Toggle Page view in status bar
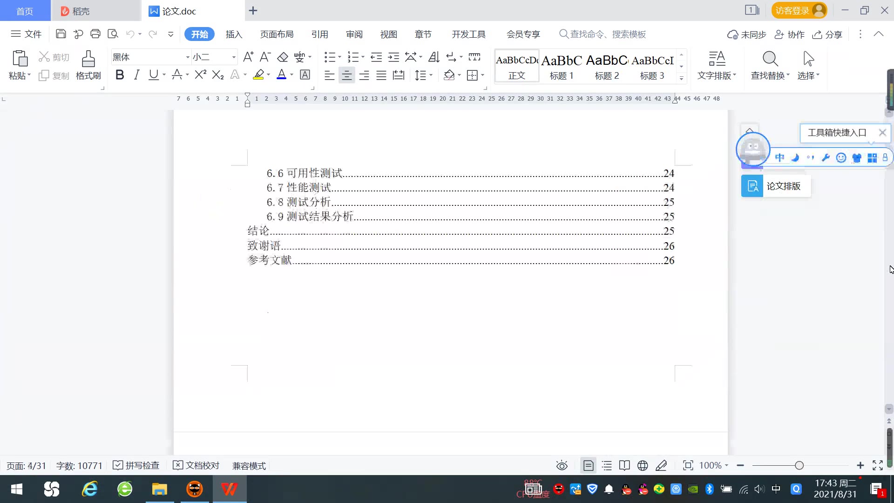 tap(589, 465)
